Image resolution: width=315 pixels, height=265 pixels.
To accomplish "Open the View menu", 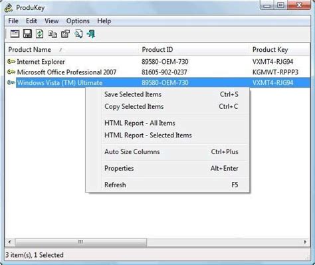I will tap(52, 21).
